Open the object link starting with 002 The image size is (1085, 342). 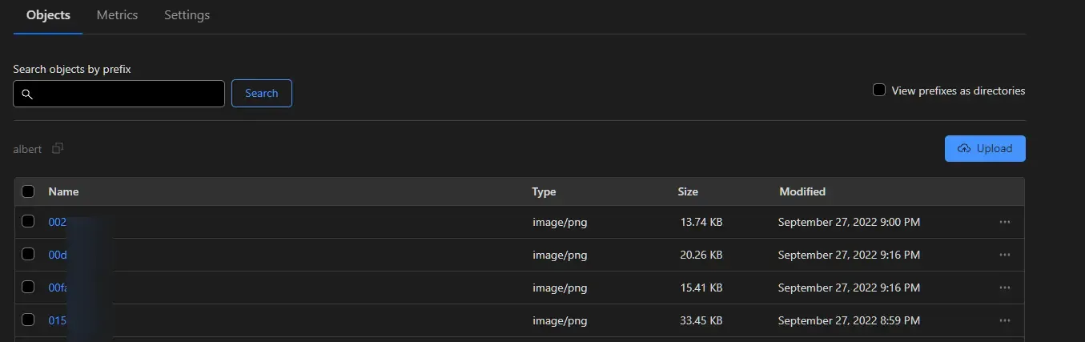57,222
